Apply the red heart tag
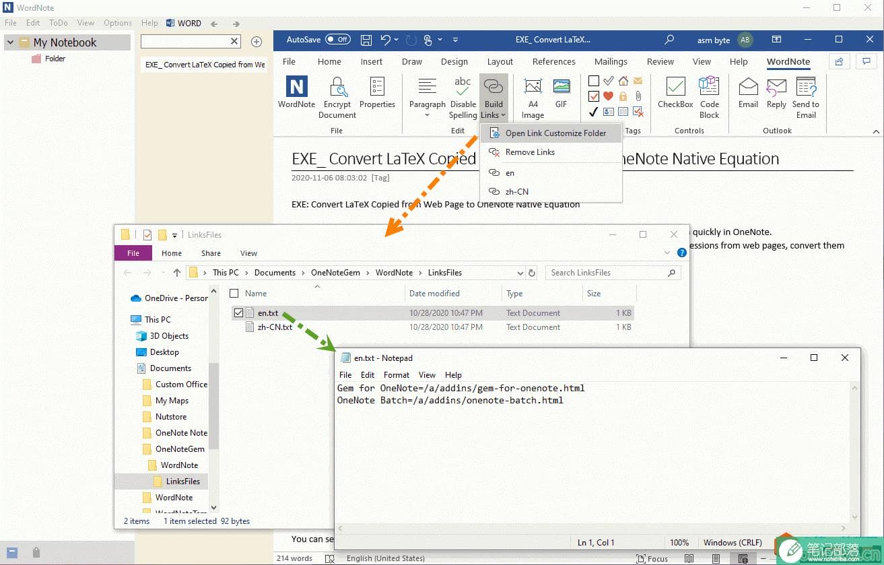The image size is (884, 565). click(x=608, y=96)
